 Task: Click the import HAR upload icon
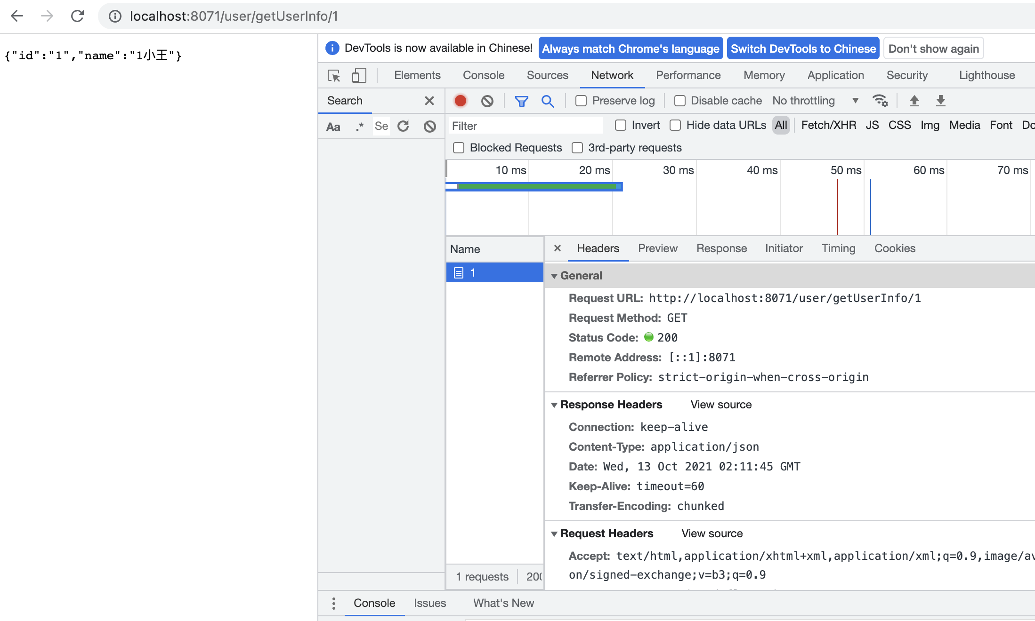[x=914, y=101]
